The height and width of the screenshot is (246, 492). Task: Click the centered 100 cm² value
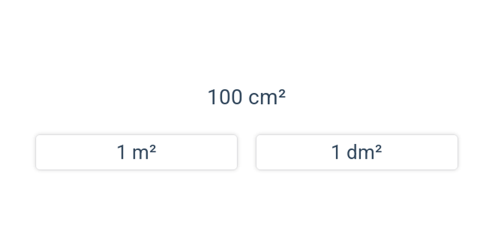(246, 97)
